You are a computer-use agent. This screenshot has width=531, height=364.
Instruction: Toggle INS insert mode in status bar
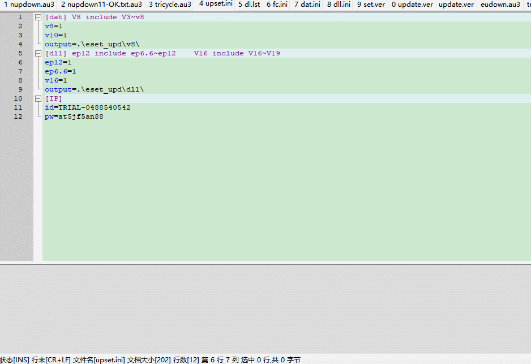point(15,359)
